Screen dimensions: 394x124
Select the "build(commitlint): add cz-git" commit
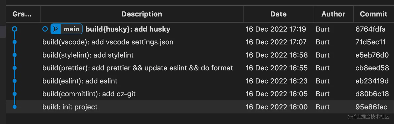(89, 94)
